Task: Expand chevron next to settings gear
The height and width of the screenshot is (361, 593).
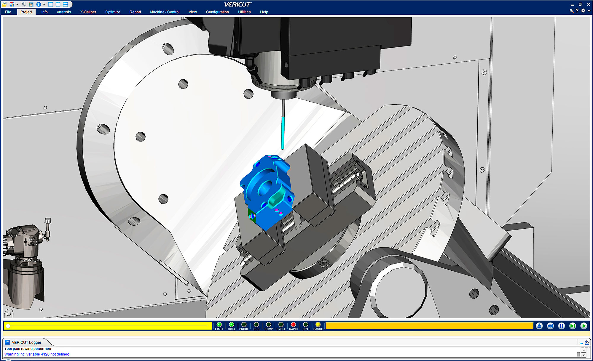Action: coord(589,11)
